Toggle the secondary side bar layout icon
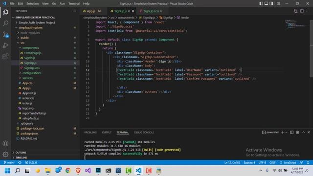 point(271,3)
